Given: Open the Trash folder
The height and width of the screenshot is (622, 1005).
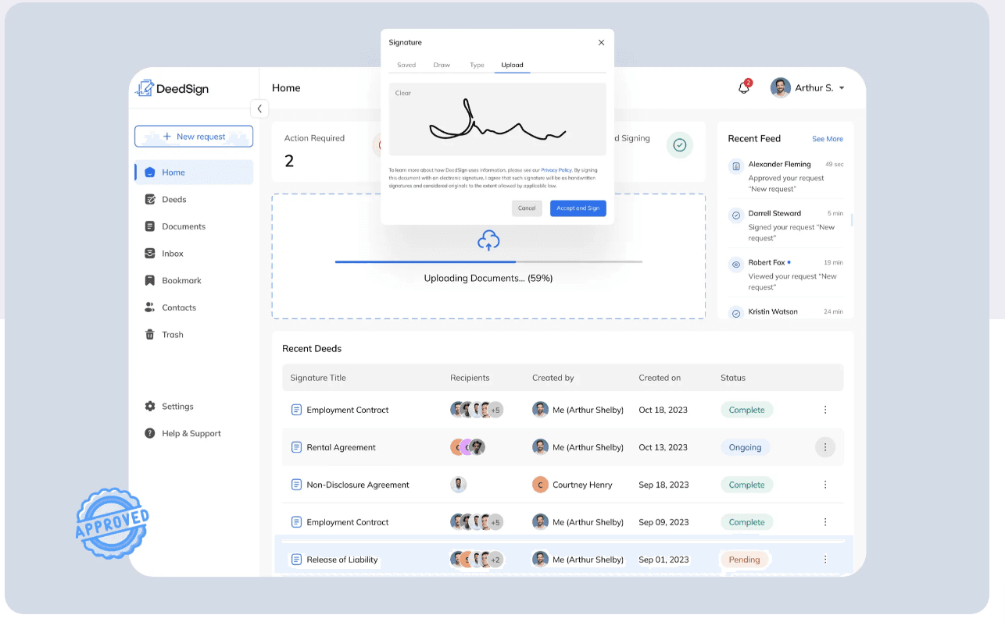Looking at the screenshot, I should coord(172,335).
